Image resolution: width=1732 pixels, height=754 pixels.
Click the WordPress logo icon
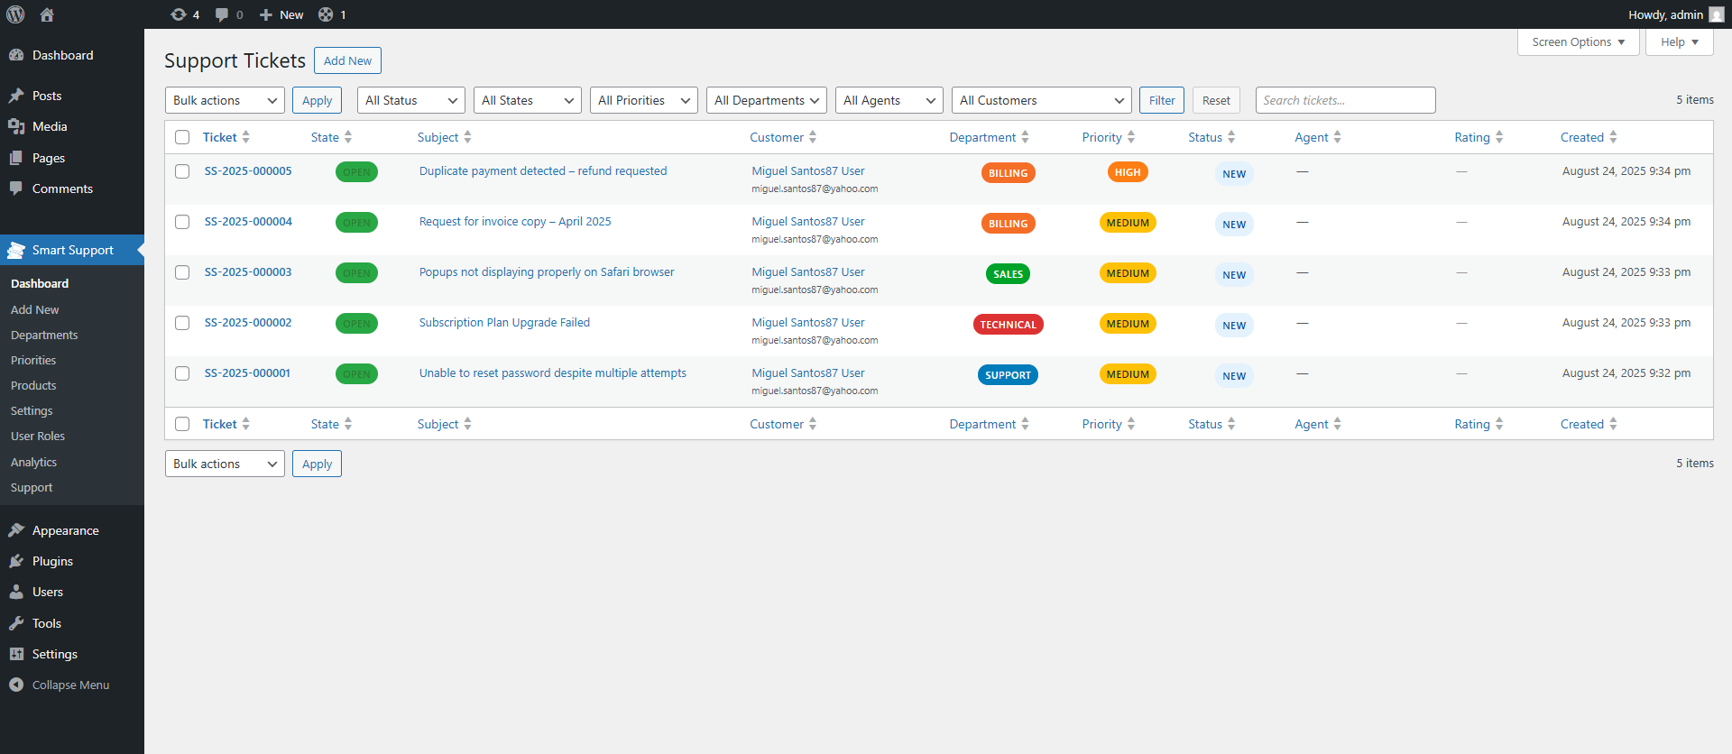[x=15, y=14]
